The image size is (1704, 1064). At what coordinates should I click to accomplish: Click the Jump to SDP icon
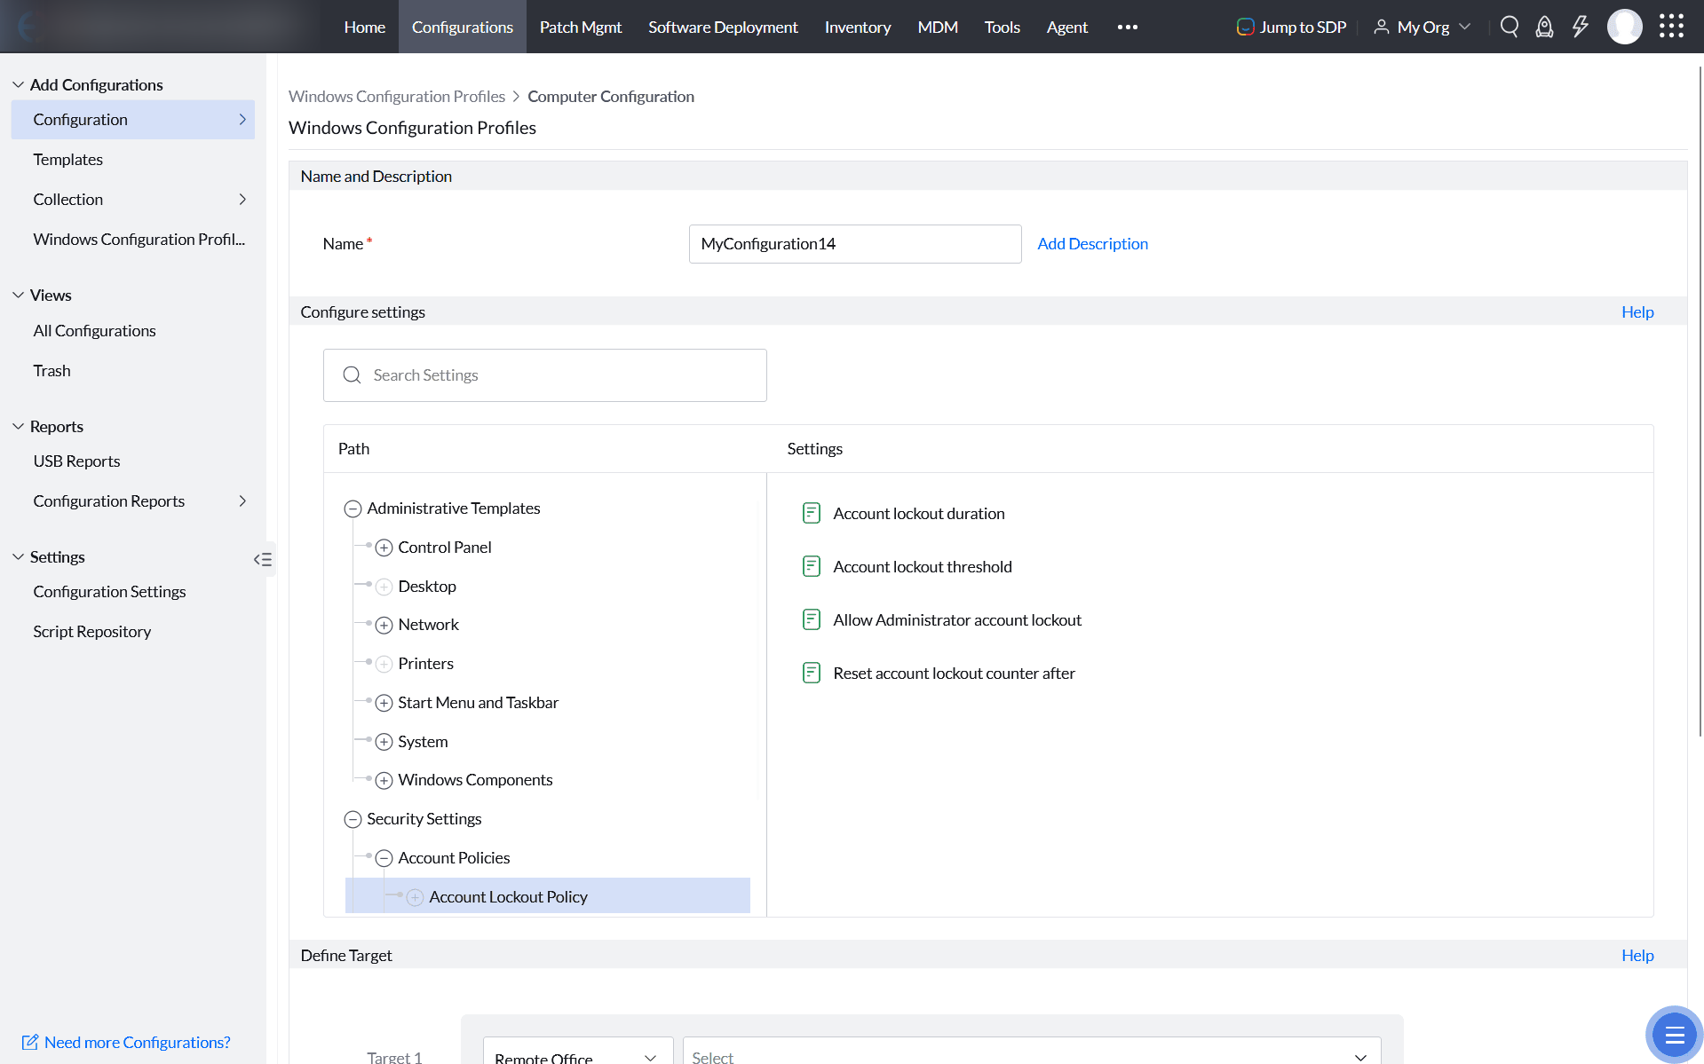[x=1245, y=27]
